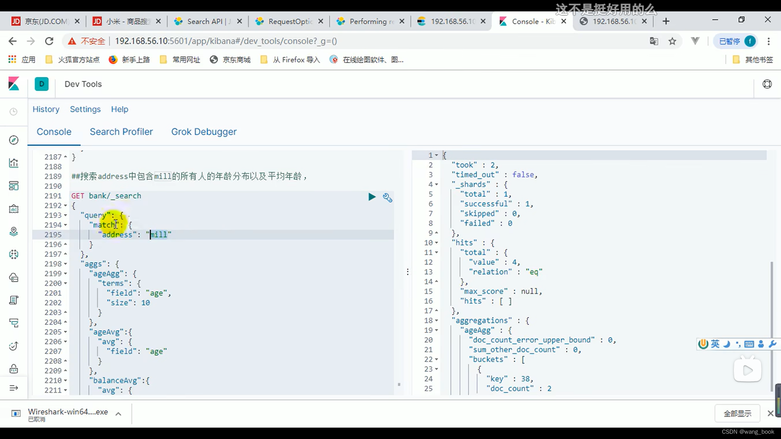Expand the sidebar navigation icon
Viewport: 781px width, 439px height.
[13, 388]
